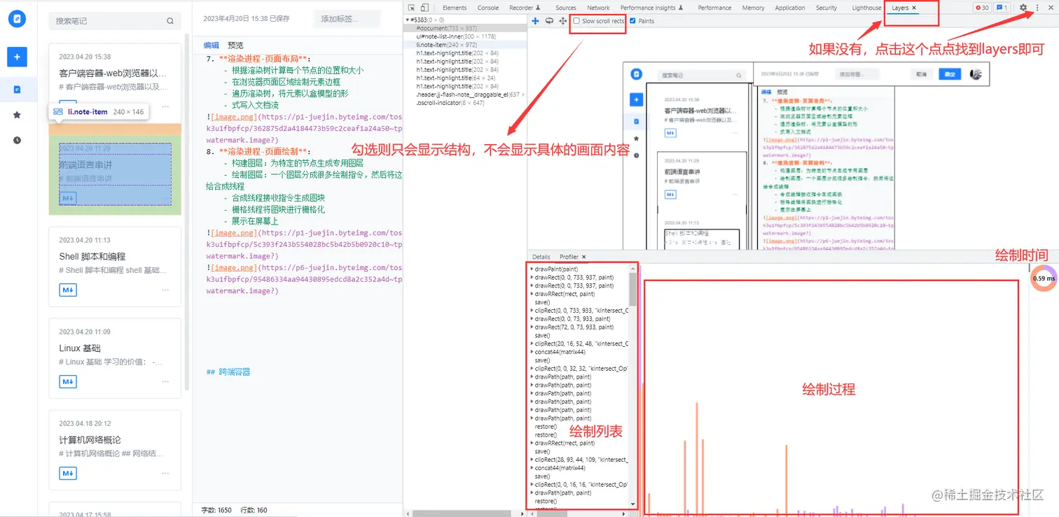Viewport: 1059px width, 517px height.
Task: Uncheck the Paints checkbox
Action: [633, 21]
